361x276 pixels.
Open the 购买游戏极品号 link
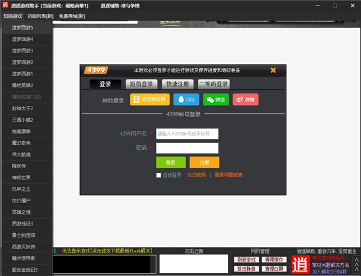(329, 258)
